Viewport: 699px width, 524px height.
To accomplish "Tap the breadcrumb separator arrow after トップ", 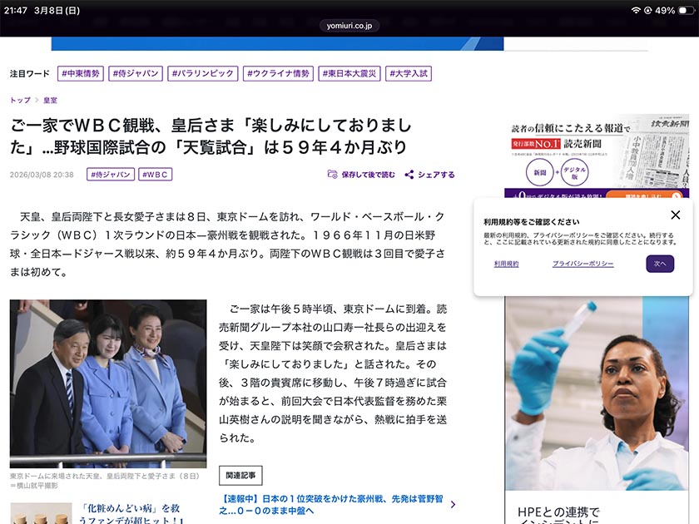I will click(x=37, y=101).
